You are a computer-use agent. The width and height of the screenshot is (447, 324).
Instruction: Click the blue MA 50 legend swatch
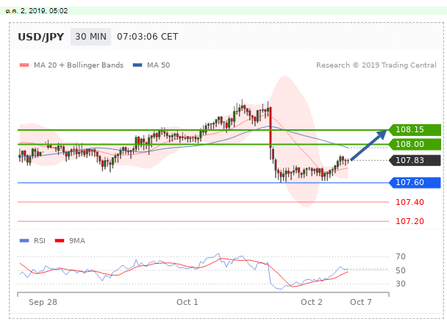click(137, 65)
